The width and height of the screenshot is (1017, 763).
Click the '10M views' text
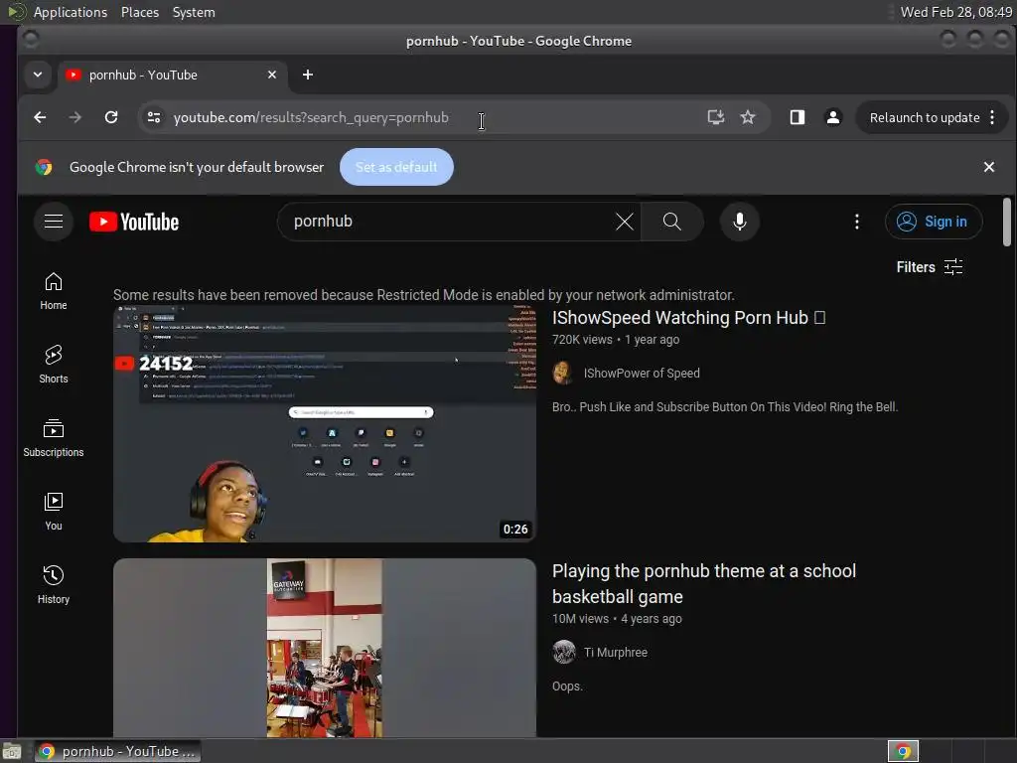tap(580, 618)
